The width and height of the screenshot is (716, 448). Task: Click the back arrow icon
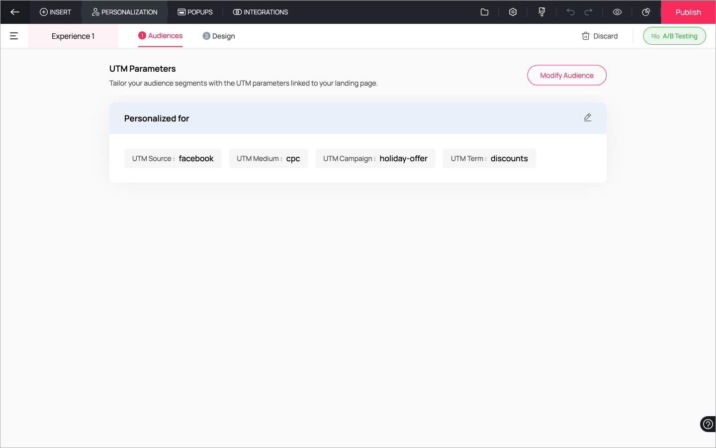(15, 12)
